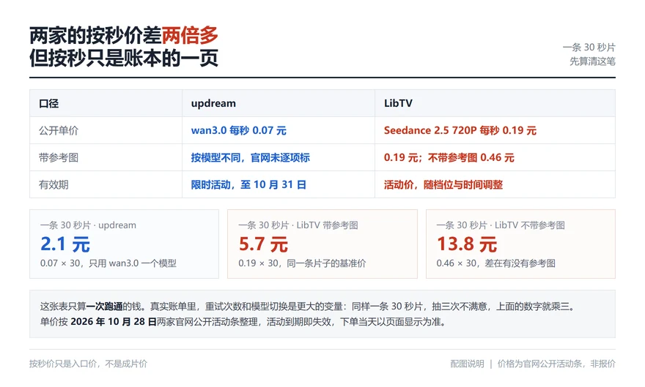645x387 pixels.
Task: Click the footer text '价格为官网公开活动条，非报价'
Action: (556, 364)
